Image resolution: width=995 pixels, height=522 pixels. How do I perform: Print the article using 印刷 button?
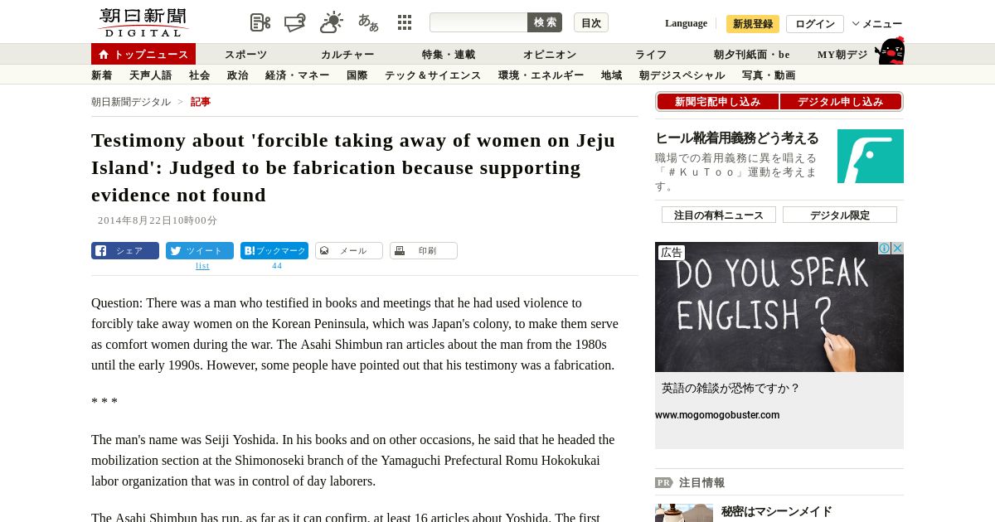click(424, 251)
